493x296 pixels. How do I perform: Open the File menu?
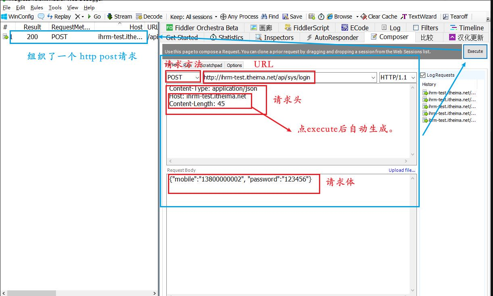click(x=6, y=7)
